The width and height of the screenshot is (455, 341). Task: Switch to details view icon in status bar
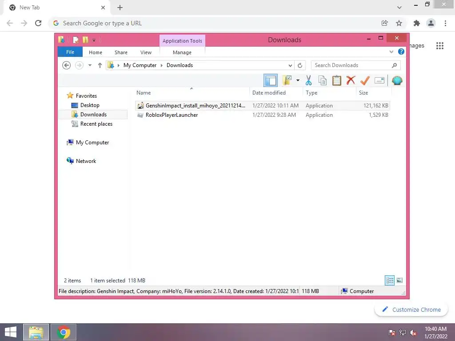tap(389, 280)
